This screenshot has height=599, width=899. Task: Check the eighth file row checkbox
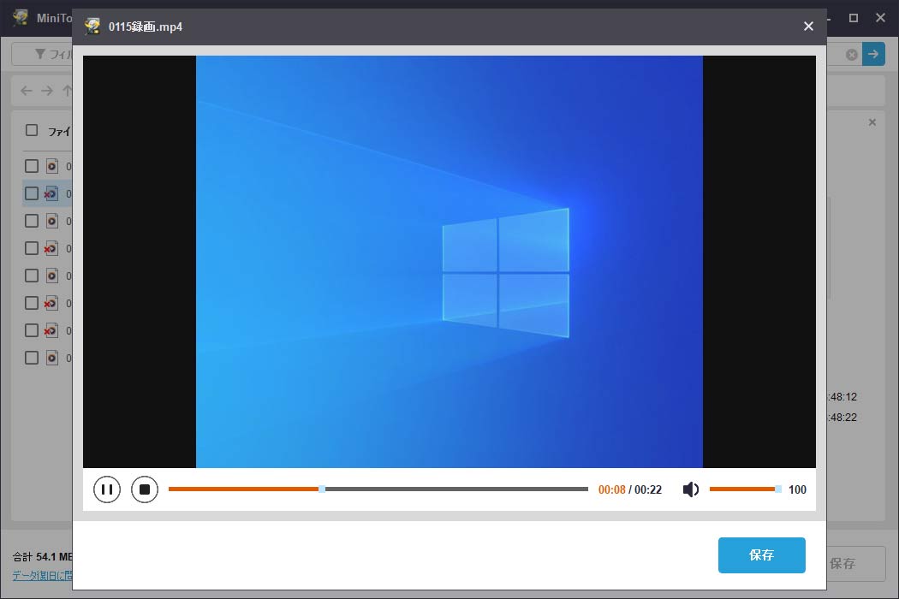32,359
